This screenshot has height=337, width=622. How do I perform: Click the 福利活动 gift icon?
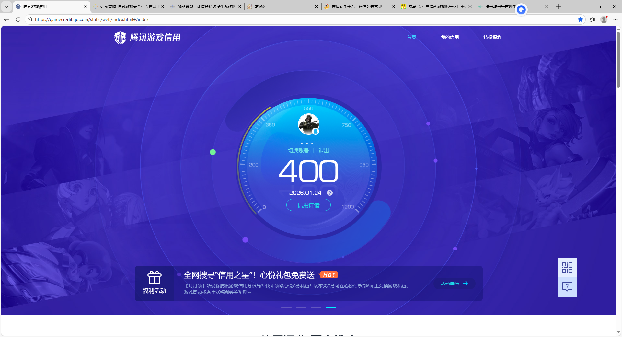click(x=155, y=278)
